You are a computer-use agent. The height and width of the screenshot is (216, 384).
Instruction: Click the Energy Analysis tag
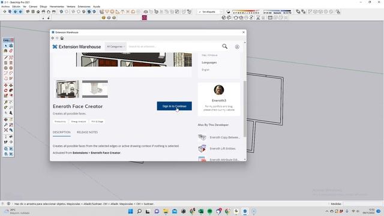[x=79, y=121]
